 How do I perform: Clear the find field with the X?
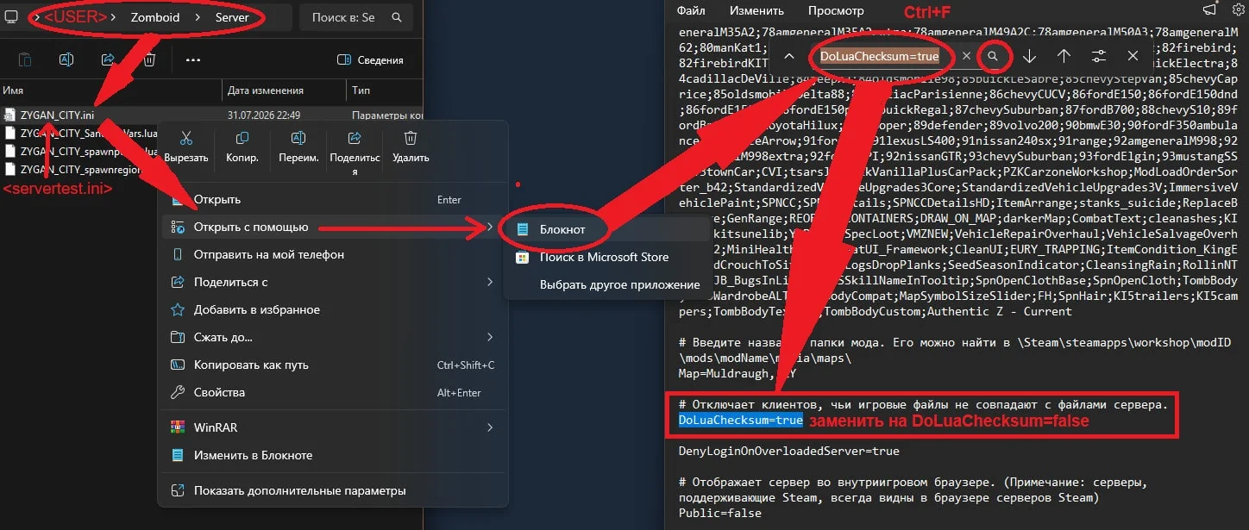point(966,56)
